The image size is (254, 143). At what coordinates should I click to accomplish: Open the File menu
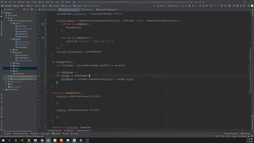(6, 2)
